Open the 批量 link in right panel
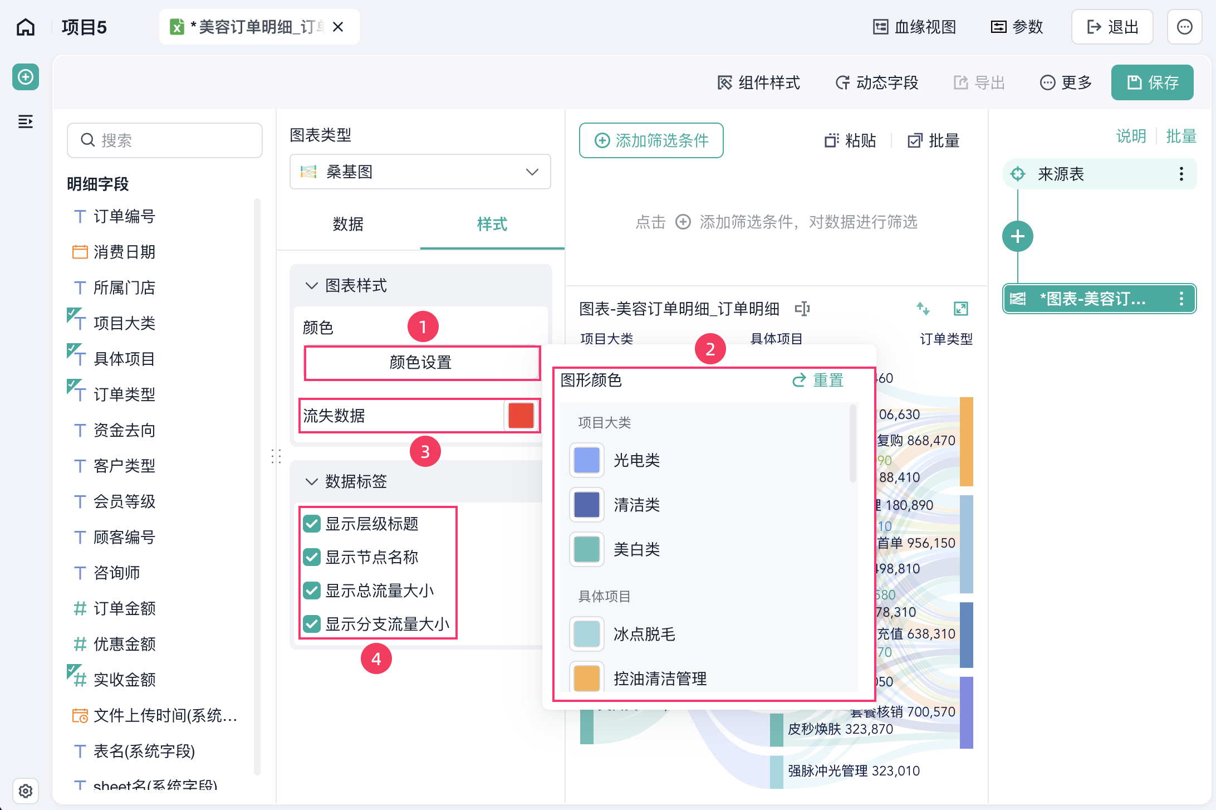 pyautogui.click(x=1181, y=136)
